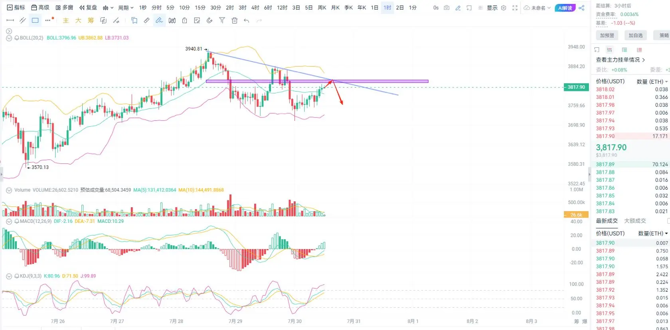Click the filter funnel icon
670x330 pixels.
coord(222,20)
